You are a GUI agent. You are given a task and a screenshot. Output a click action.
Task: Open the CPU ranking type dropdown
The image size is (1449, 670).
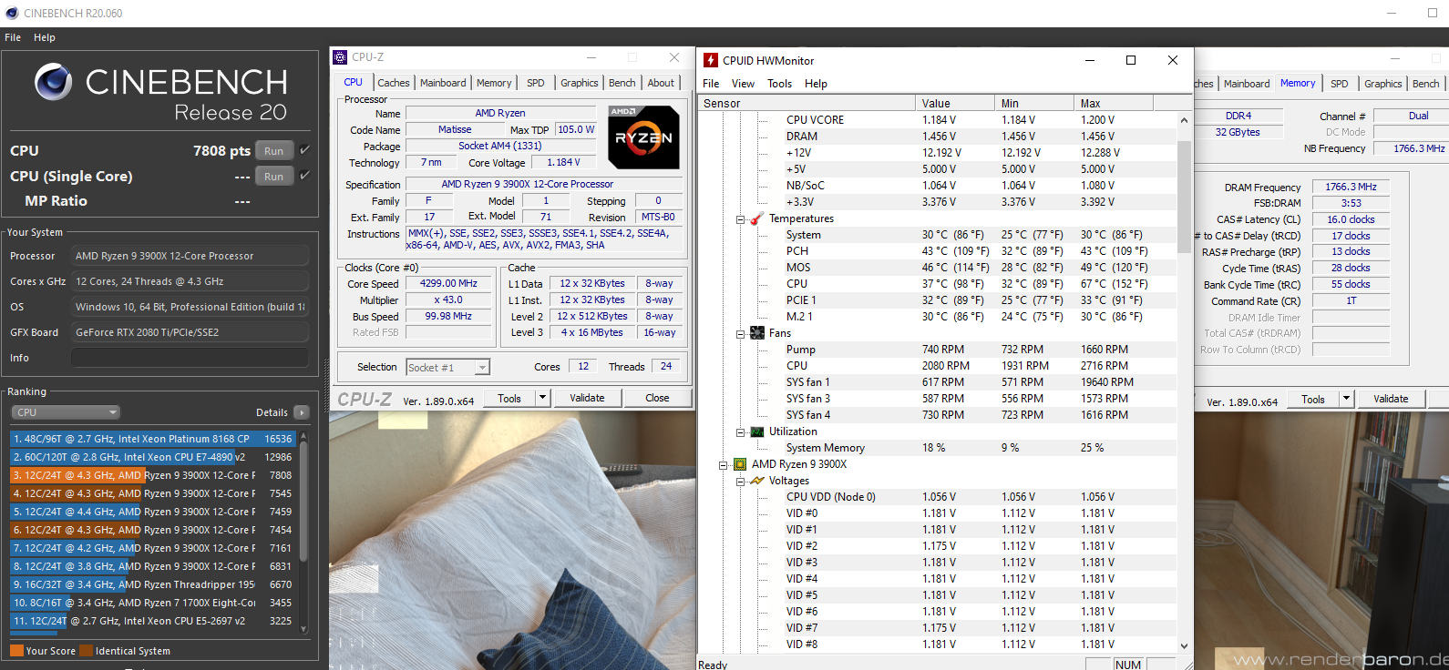click(66, 412)
